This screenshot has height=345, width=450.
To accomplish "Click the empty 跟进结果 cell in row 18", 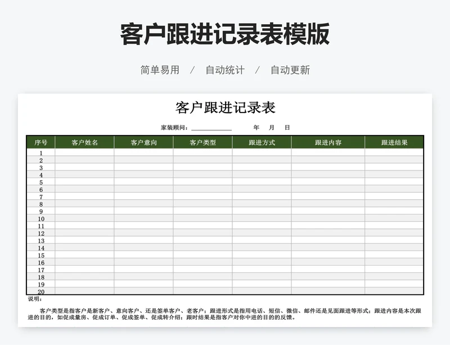I will (x=394, y=277).
